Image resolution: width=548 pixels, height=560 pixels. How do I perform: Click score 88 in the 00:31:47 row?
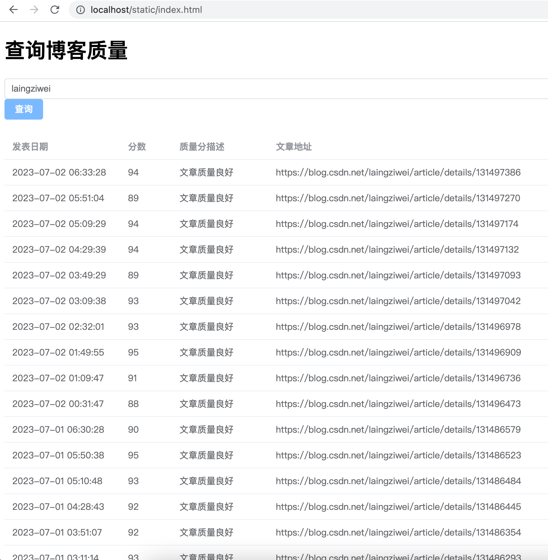[x=133, y=404]
